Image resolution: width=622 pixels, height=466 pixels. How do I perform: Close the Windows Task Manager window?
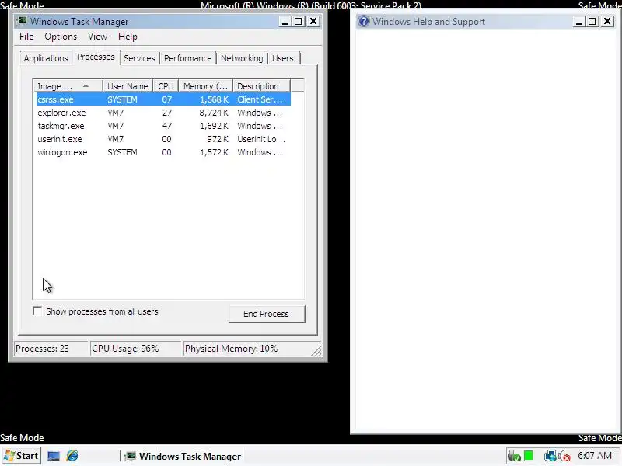(x=313, y=22)
